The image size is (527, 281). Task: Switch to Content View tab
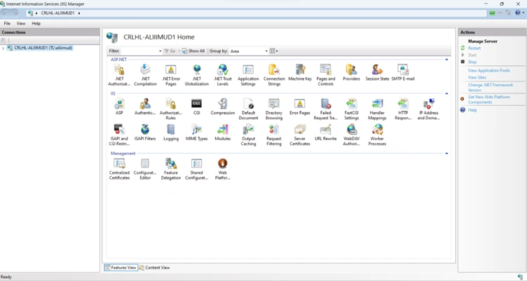(x=155, y=268)
